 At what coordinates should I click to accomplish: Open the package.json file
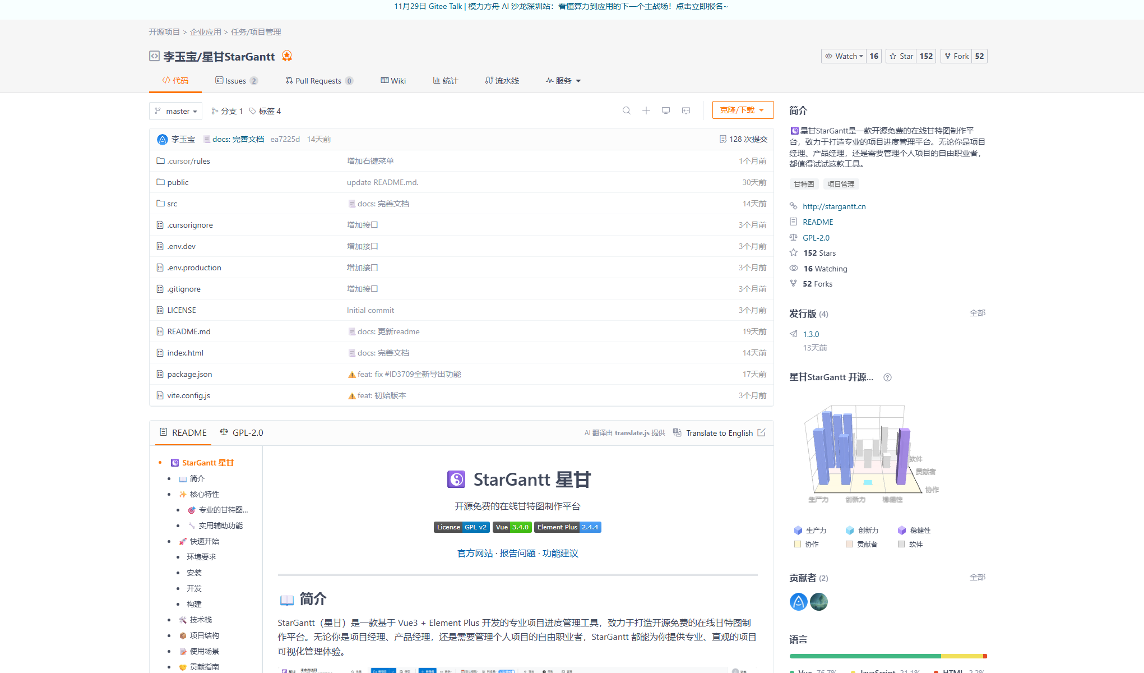point(189,374)
